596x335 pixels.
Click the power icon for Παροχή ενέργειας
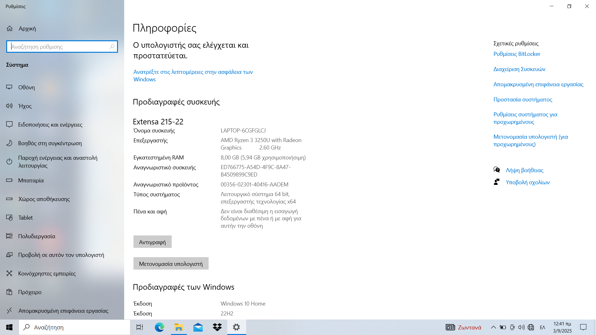(x=9, y=162)
